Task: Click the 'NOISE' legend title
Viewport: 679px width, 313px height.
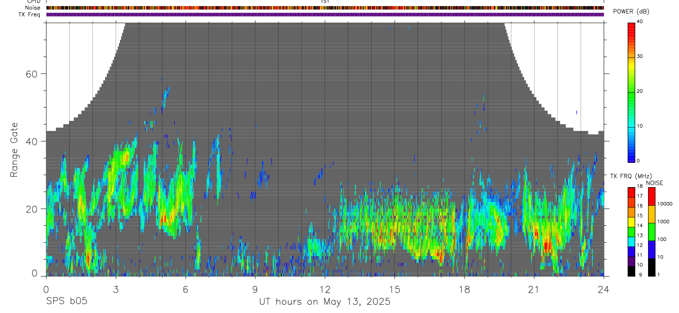Action: [x=654, y=183]
